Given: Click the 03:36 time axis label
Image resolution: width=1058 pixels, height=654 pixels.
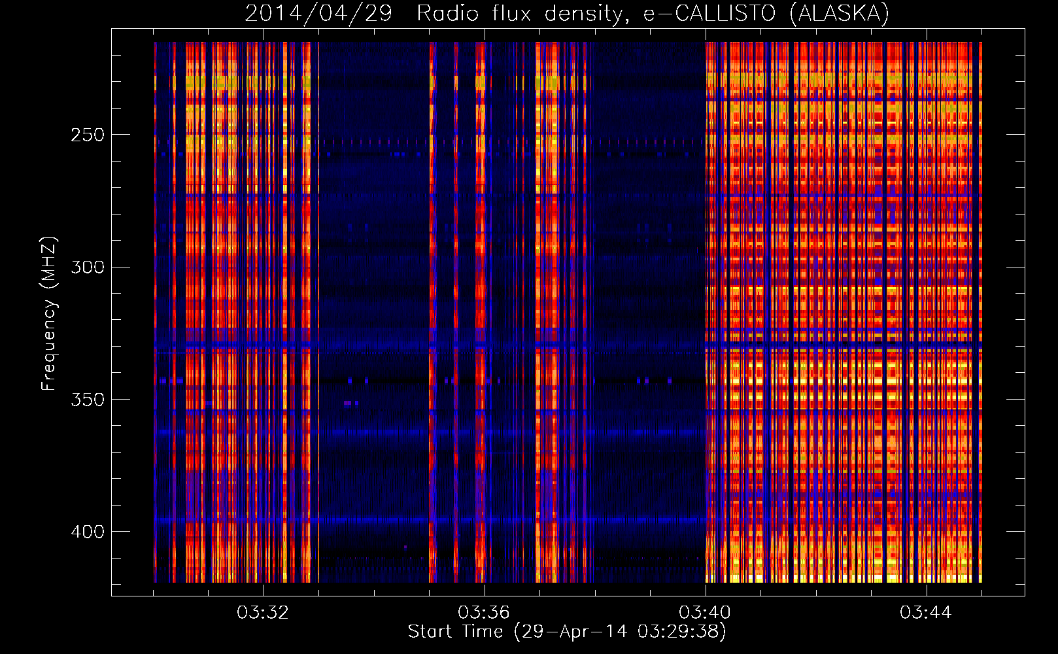Looking at the screenshot, I should click(484, 613).
